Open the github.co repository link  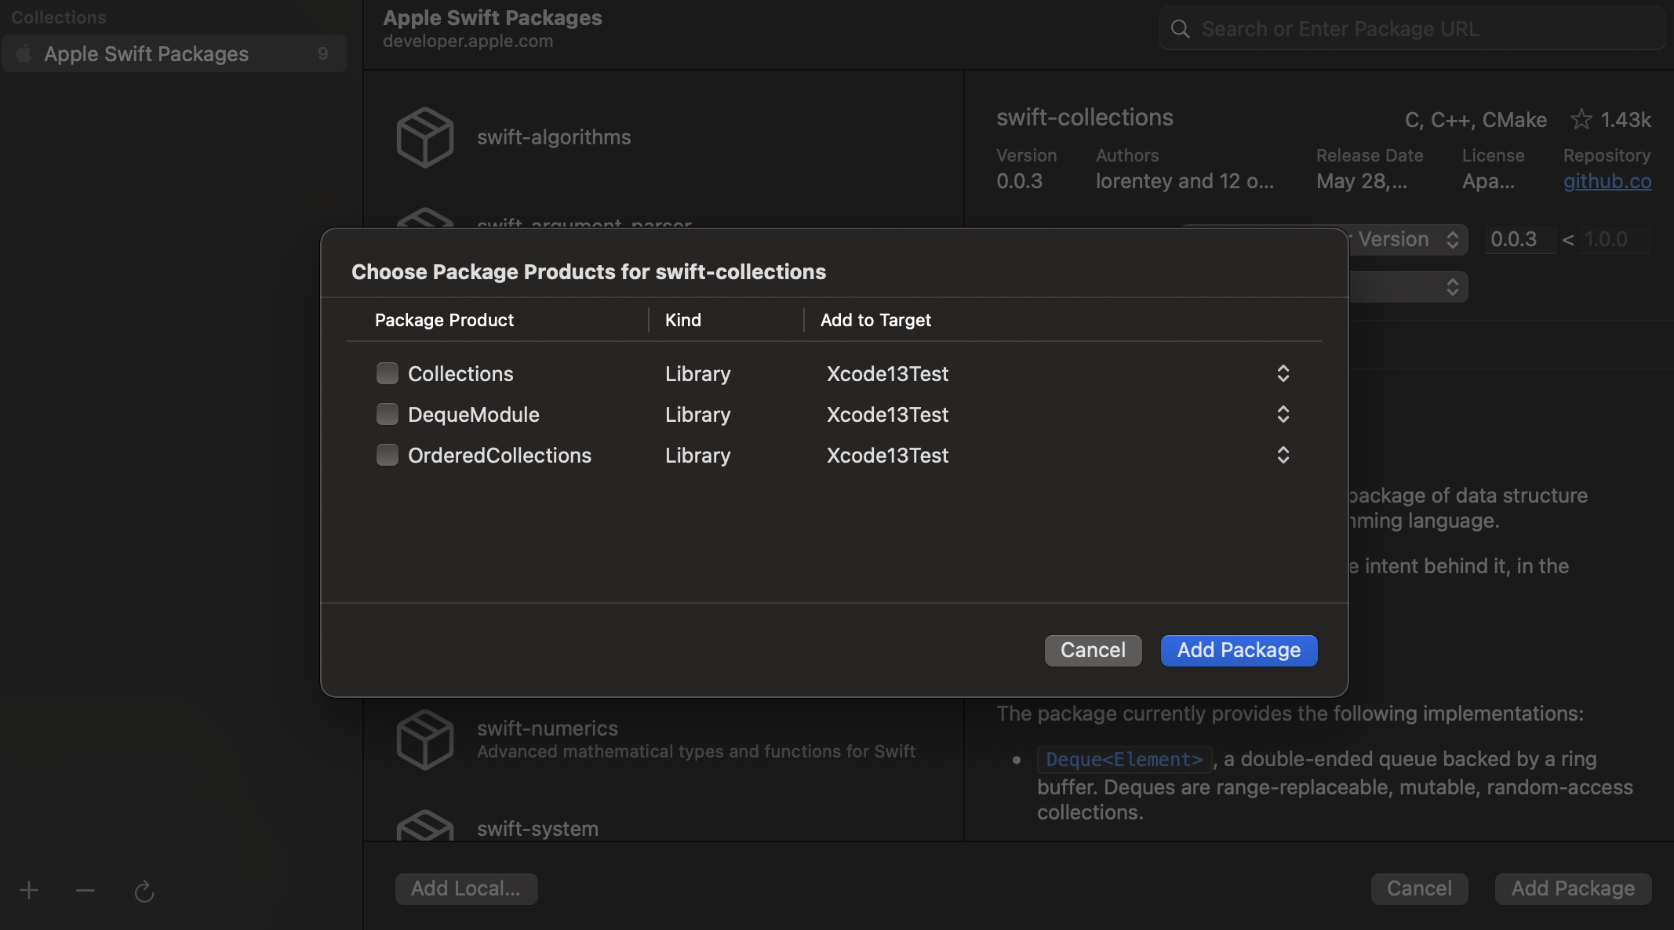(1607, 181)
